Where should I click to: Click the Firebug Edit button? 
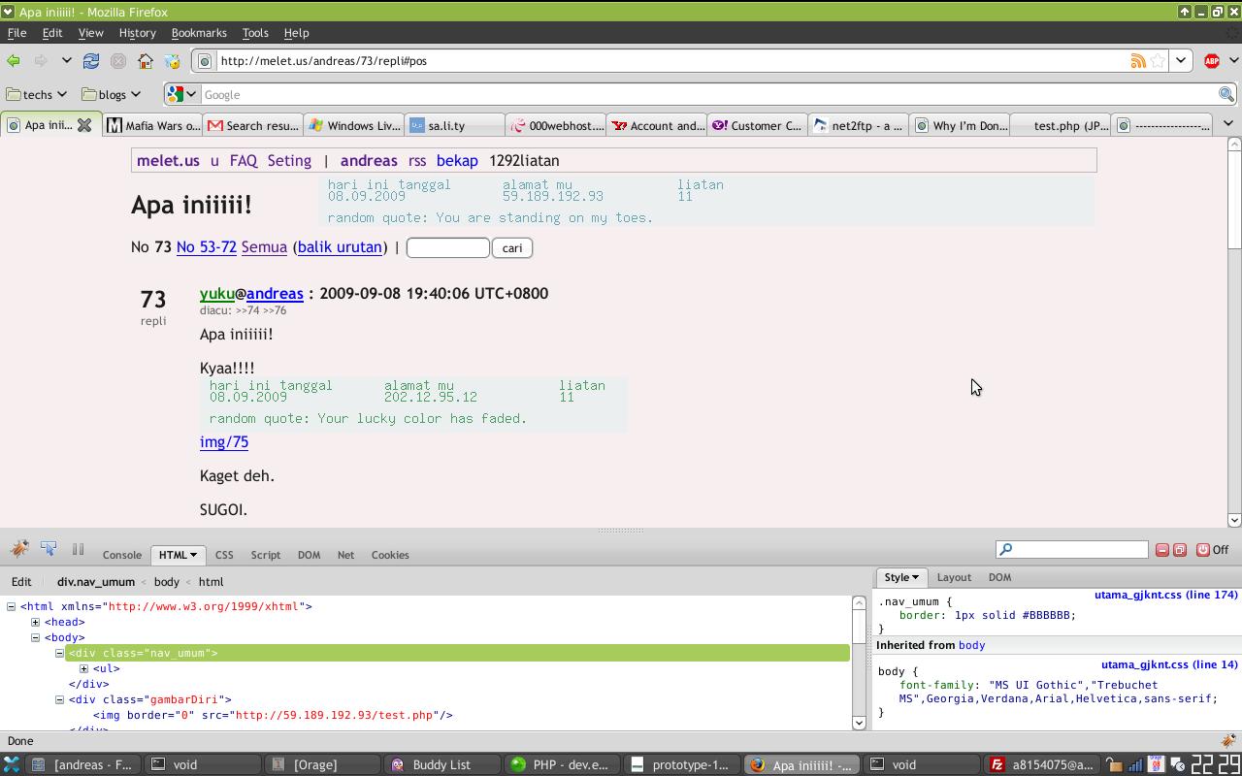[x=21, y=582]
